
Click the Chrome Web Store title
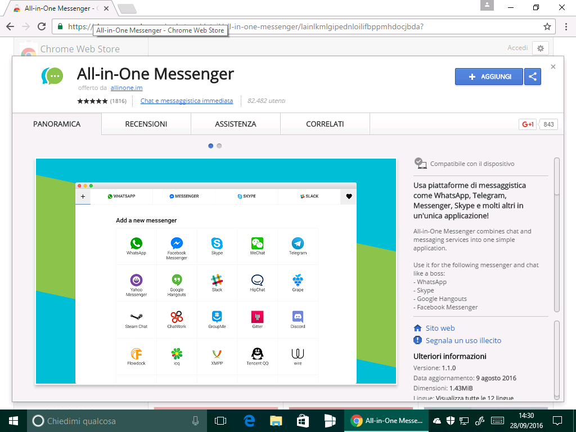point(80,49)
